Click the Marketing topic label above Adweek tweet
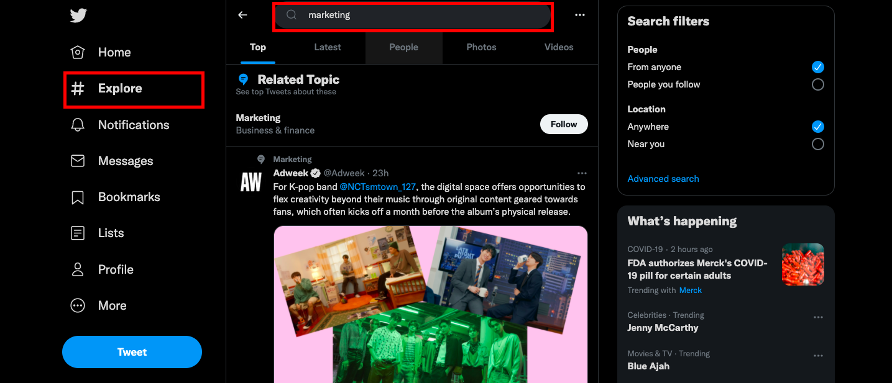The width and height of the screenshot is (892, 383). 292,160
